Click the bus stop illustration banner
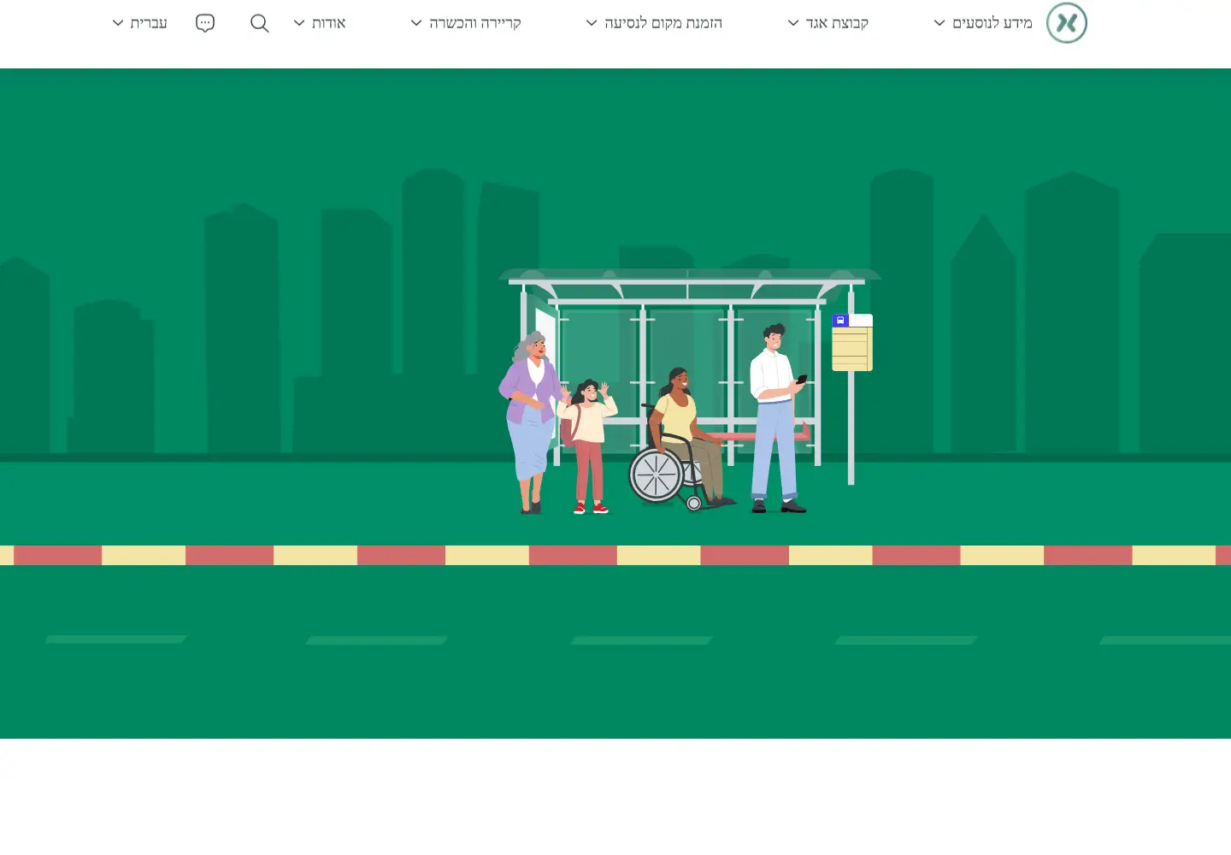Screen dimensions: 1231x855 tap(615, 404)
